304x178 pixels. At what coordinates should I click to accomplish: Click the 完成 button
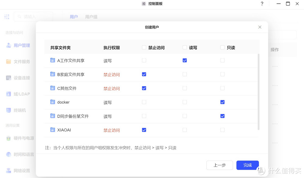[247, 165]
